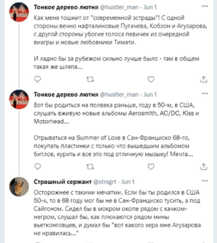Like the second tweet mentioning Motorhead

[151, 167]
